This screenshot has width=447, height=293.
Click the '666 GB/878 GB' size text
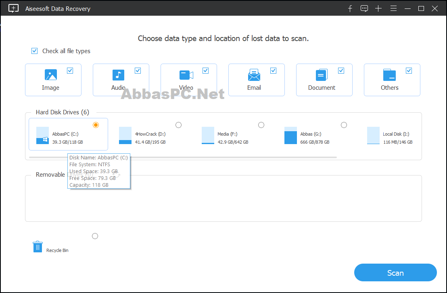[x=315, y=142]
